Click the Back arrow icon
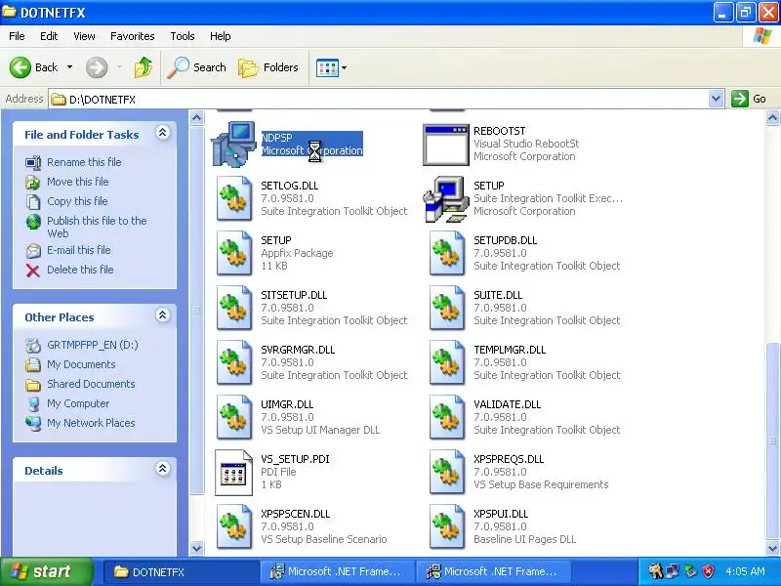The width and height of the screenshot is (781, 586). [21, 67]
